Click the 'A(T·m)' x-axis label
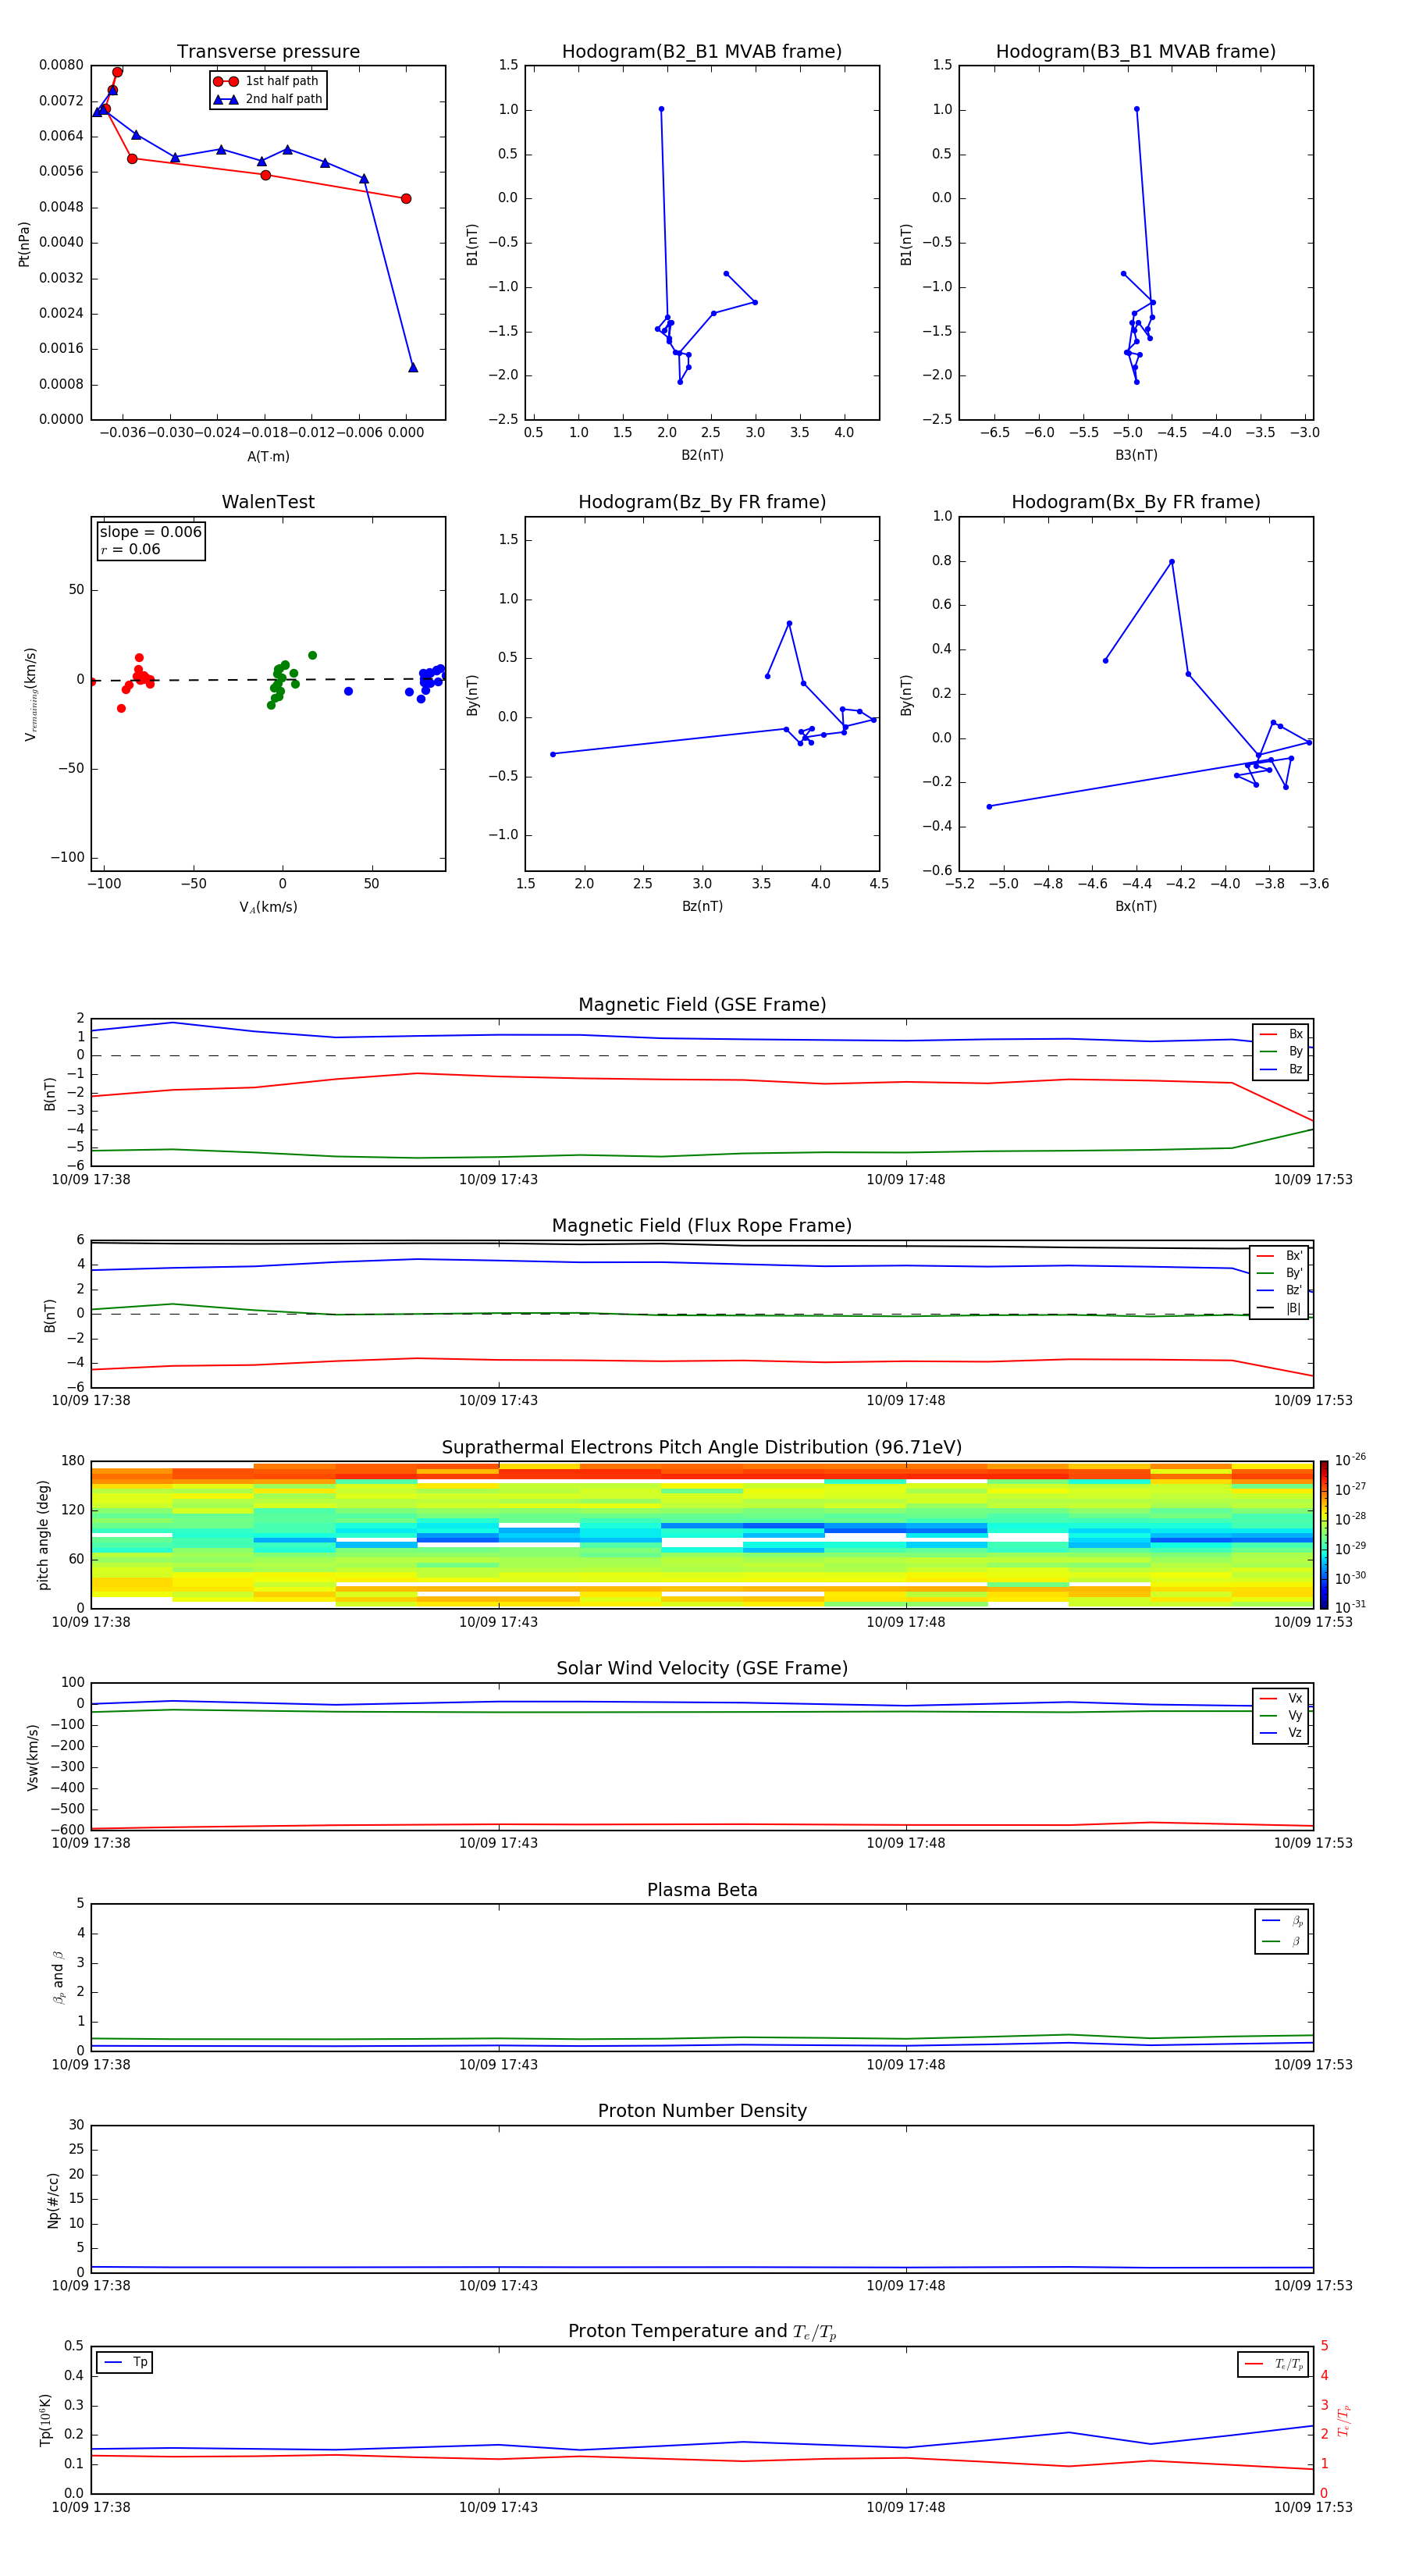Viewport: 1405px width, 2576px height. pos(268,456)
